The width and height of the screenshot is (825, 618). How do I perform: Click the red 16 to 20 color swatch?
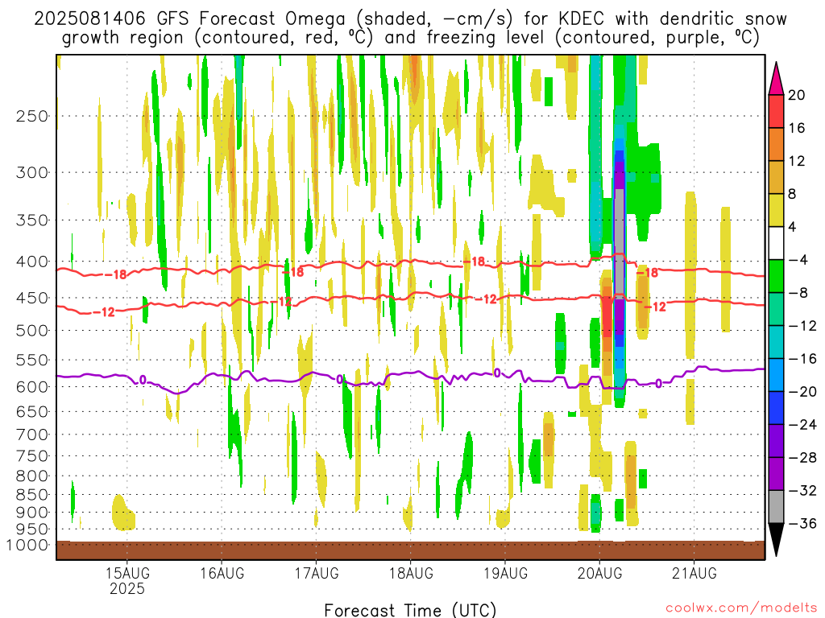click(x=776, y=111)
